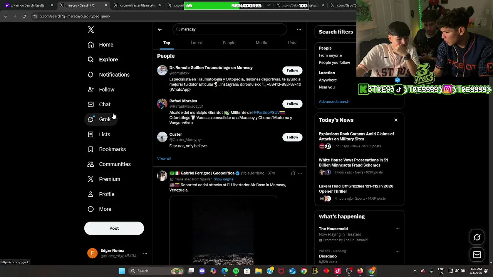
Task: Open the Advanced search link
Action: pyautogui.click(x=334, y=102)
